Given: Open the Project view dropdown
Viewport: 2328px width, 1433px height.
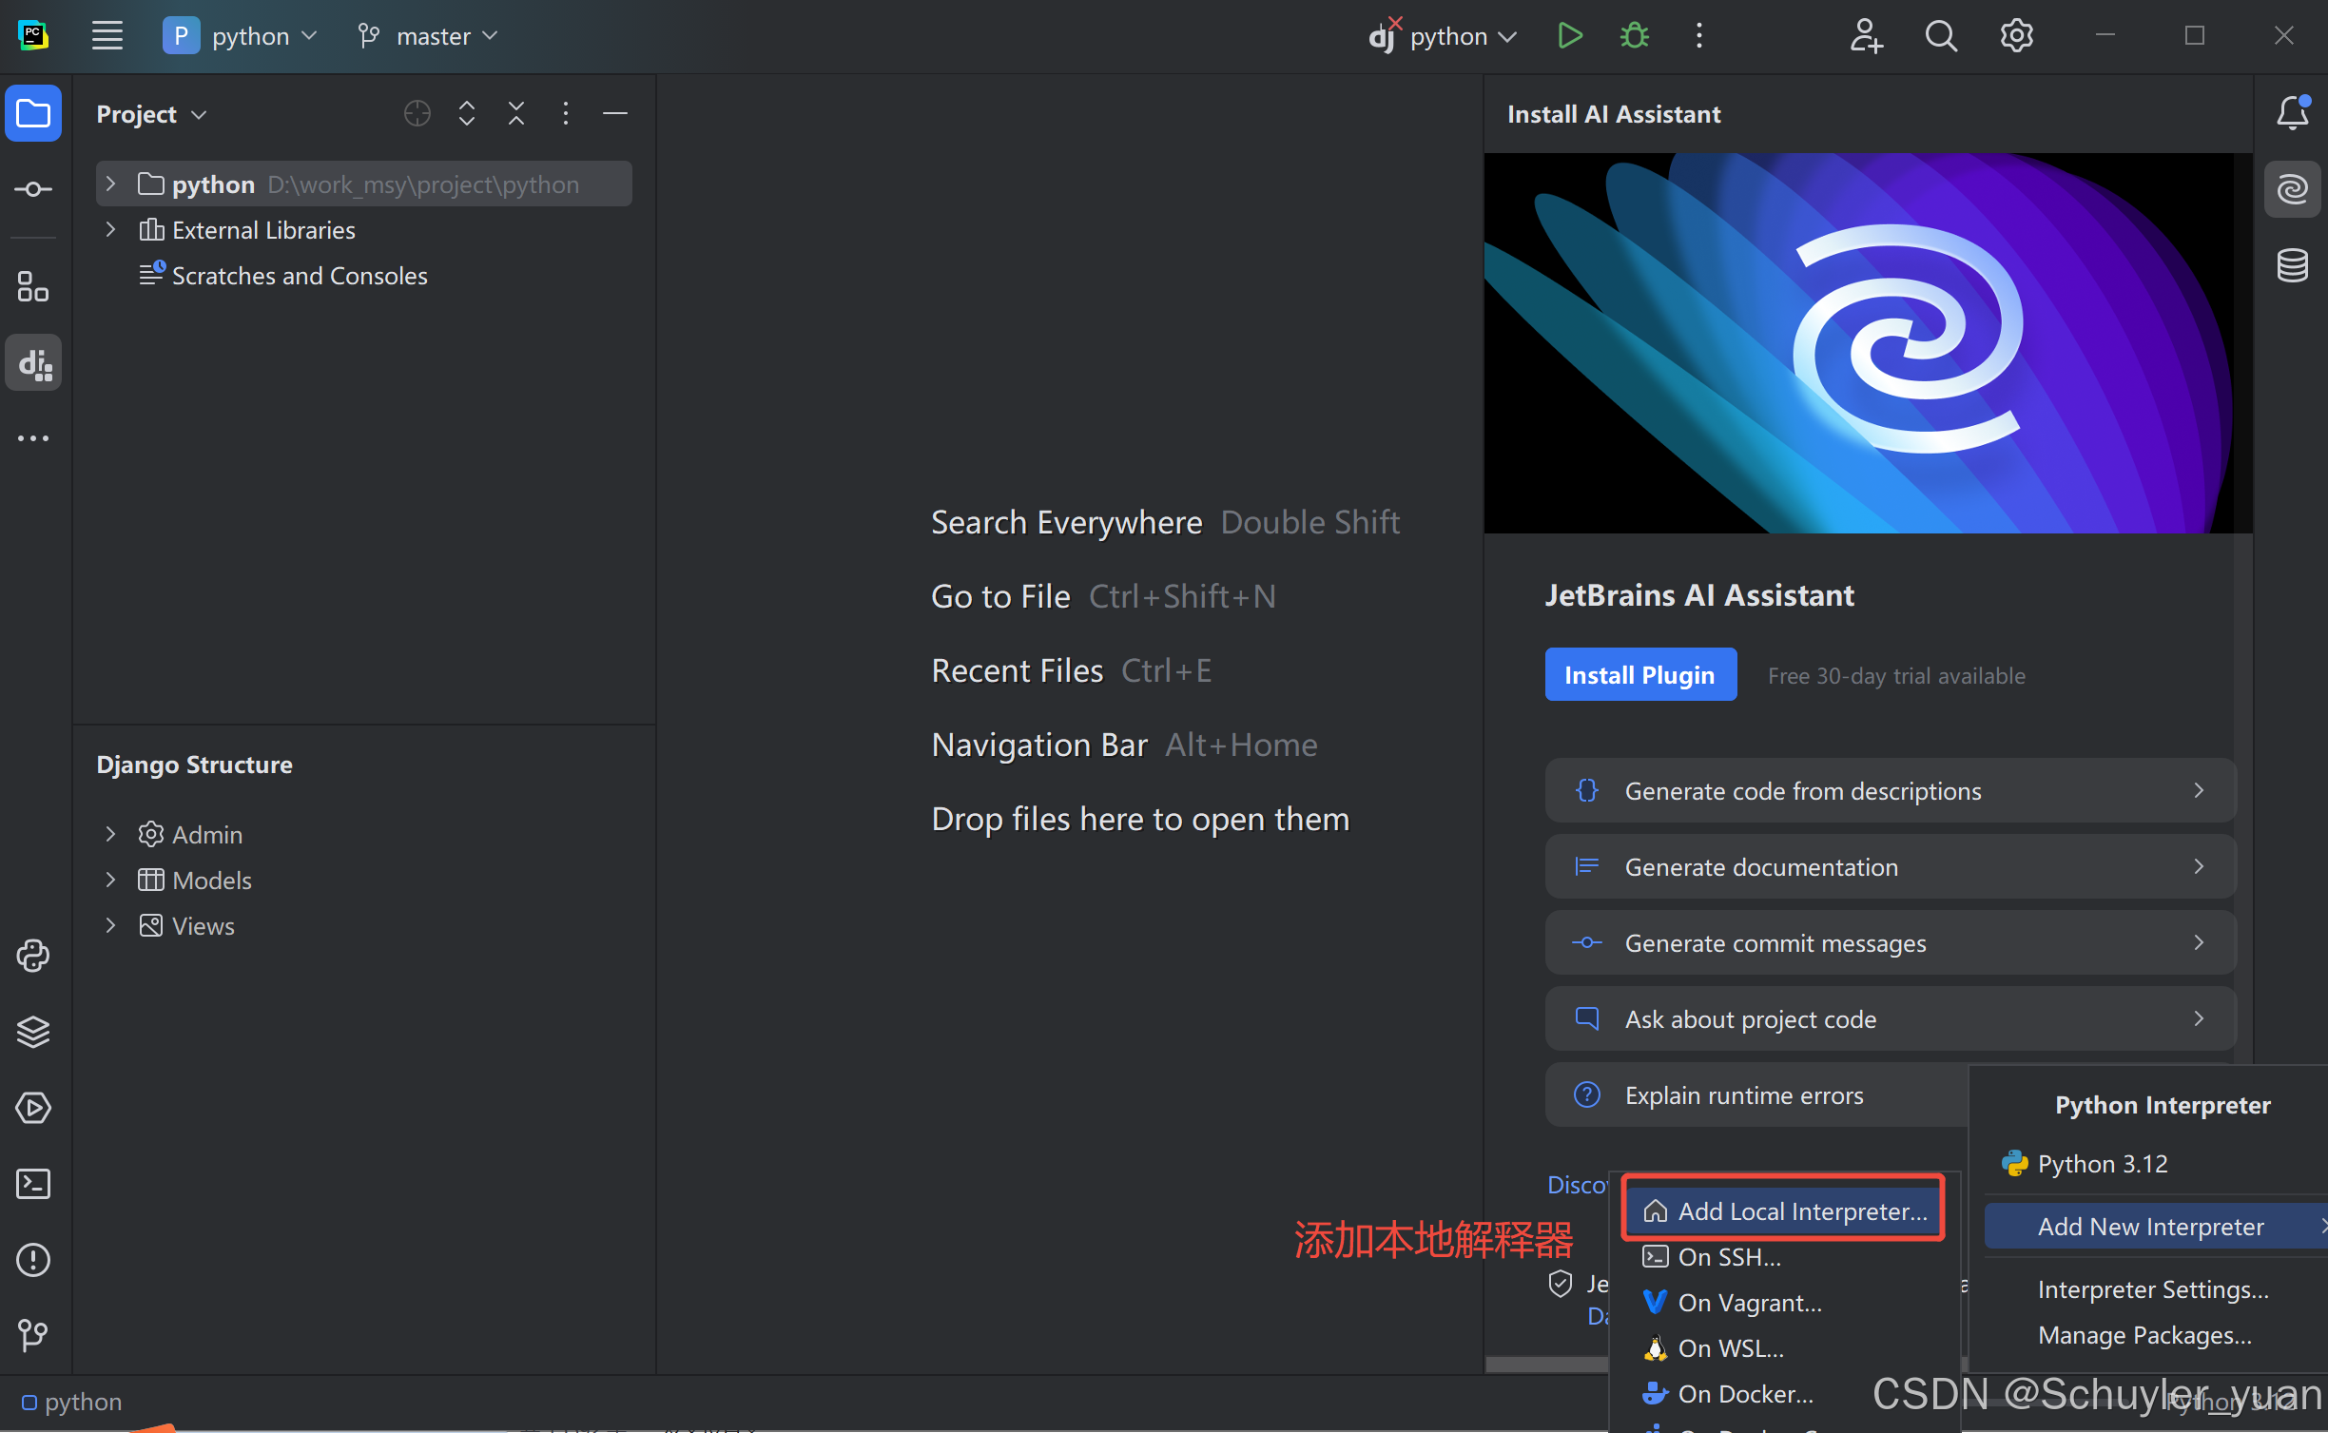Looking at the screenshot, I should click(x=151, y=114).
